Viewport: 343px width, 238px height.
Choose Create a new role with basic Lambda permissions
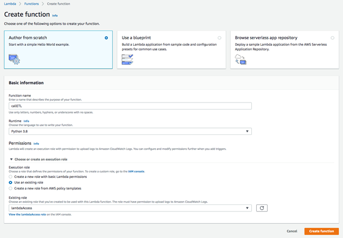coord(10,176)
